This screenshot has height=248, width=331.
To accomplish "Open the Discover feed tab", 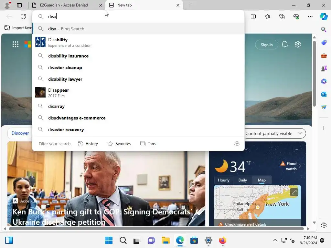I will tap(20, 133).
